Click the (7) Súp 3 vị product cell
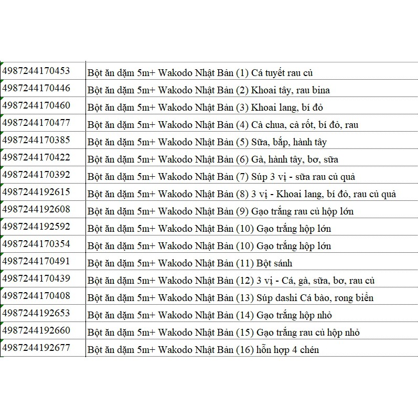Screen dimensions: 418x418 (252, 175)
